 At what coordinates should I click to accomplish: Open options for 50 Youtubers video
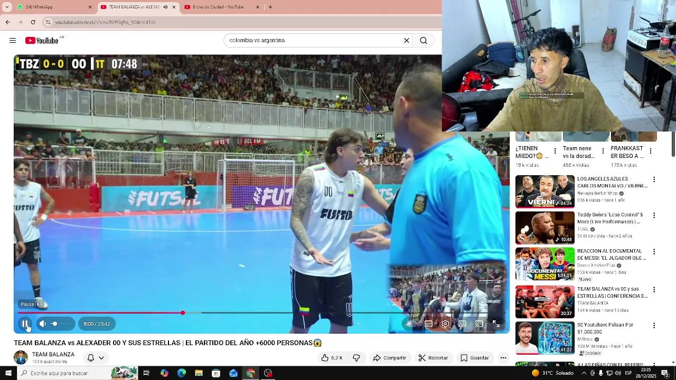coord(654,326)
